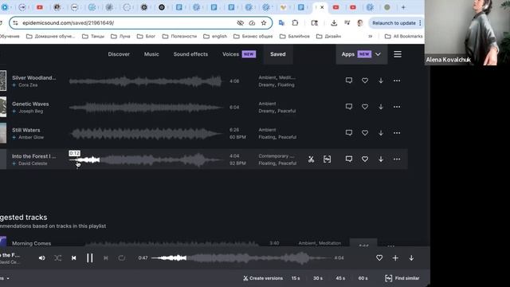Heart the Still Waters track
The height and width of the screenshot is (287, 510).
pyautogui.click(x=365, y=133)
